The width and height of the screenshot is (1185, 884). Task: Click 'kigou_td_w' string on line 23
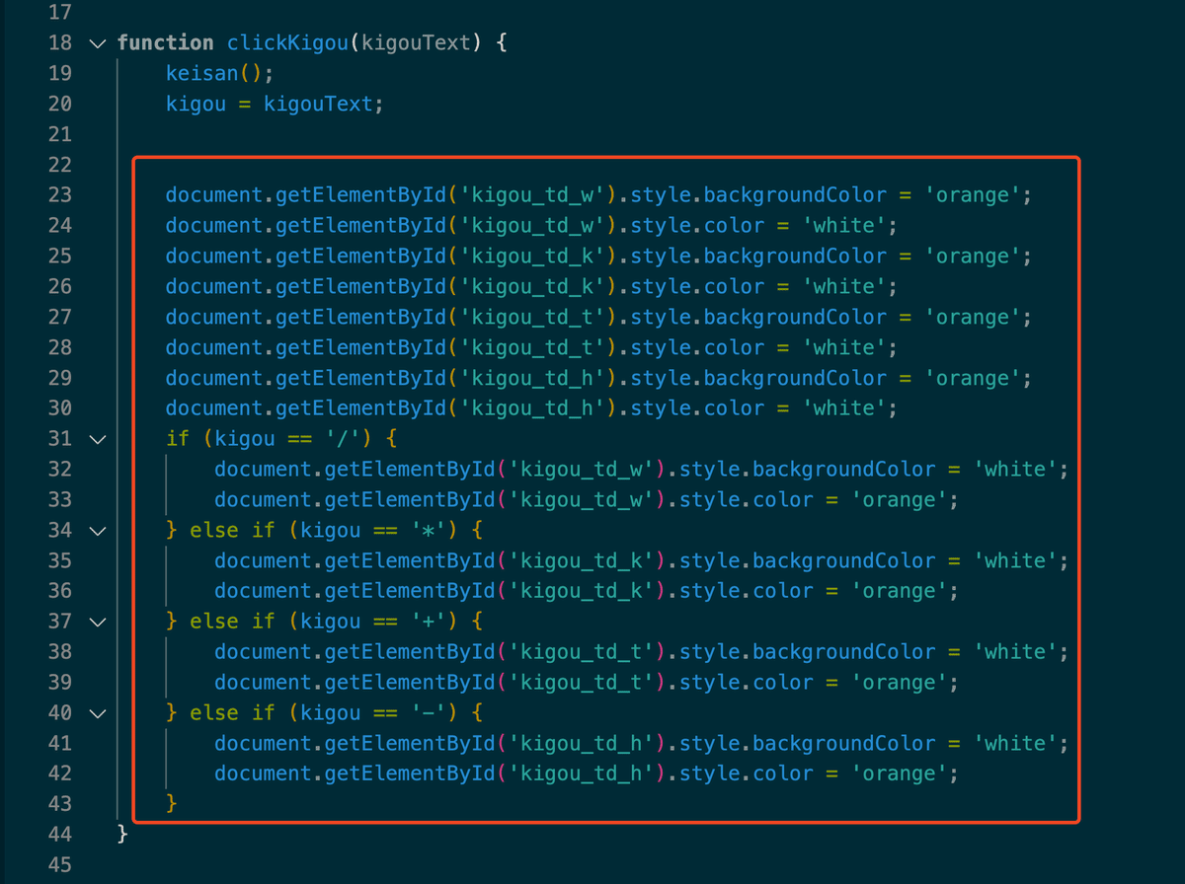(x=532, y=195)
